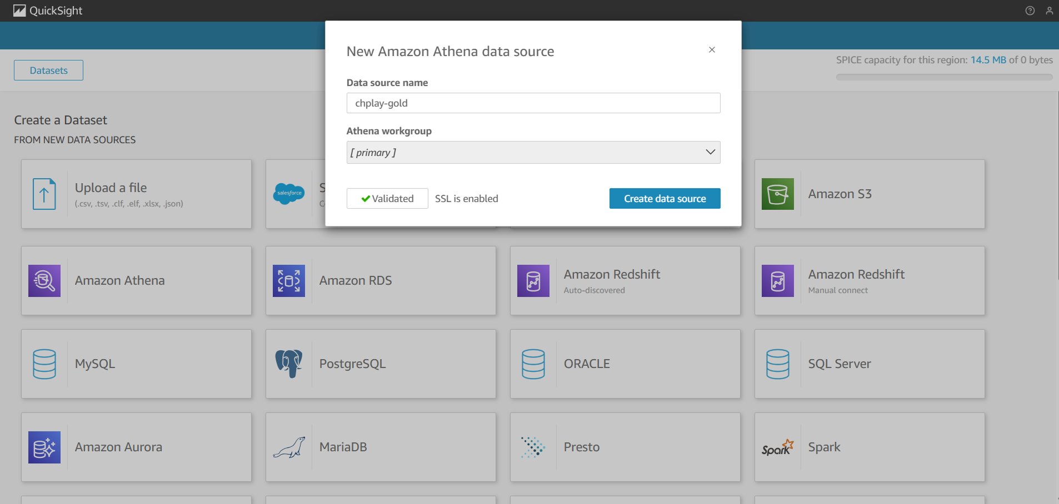Screen dimensions: 1059x504
Task: Click the Validated connection button
Action: tap(387, 199)
